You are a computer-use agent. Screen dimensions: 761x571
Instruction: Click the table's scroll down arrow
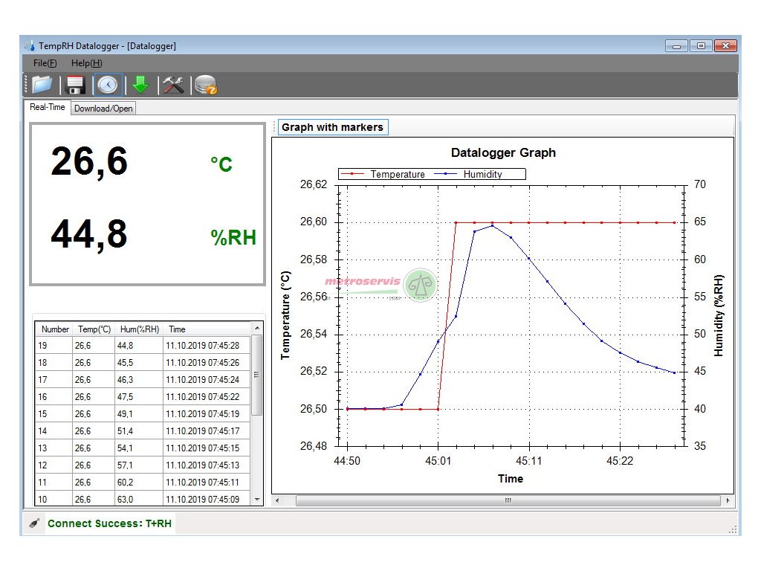[257, 499]
